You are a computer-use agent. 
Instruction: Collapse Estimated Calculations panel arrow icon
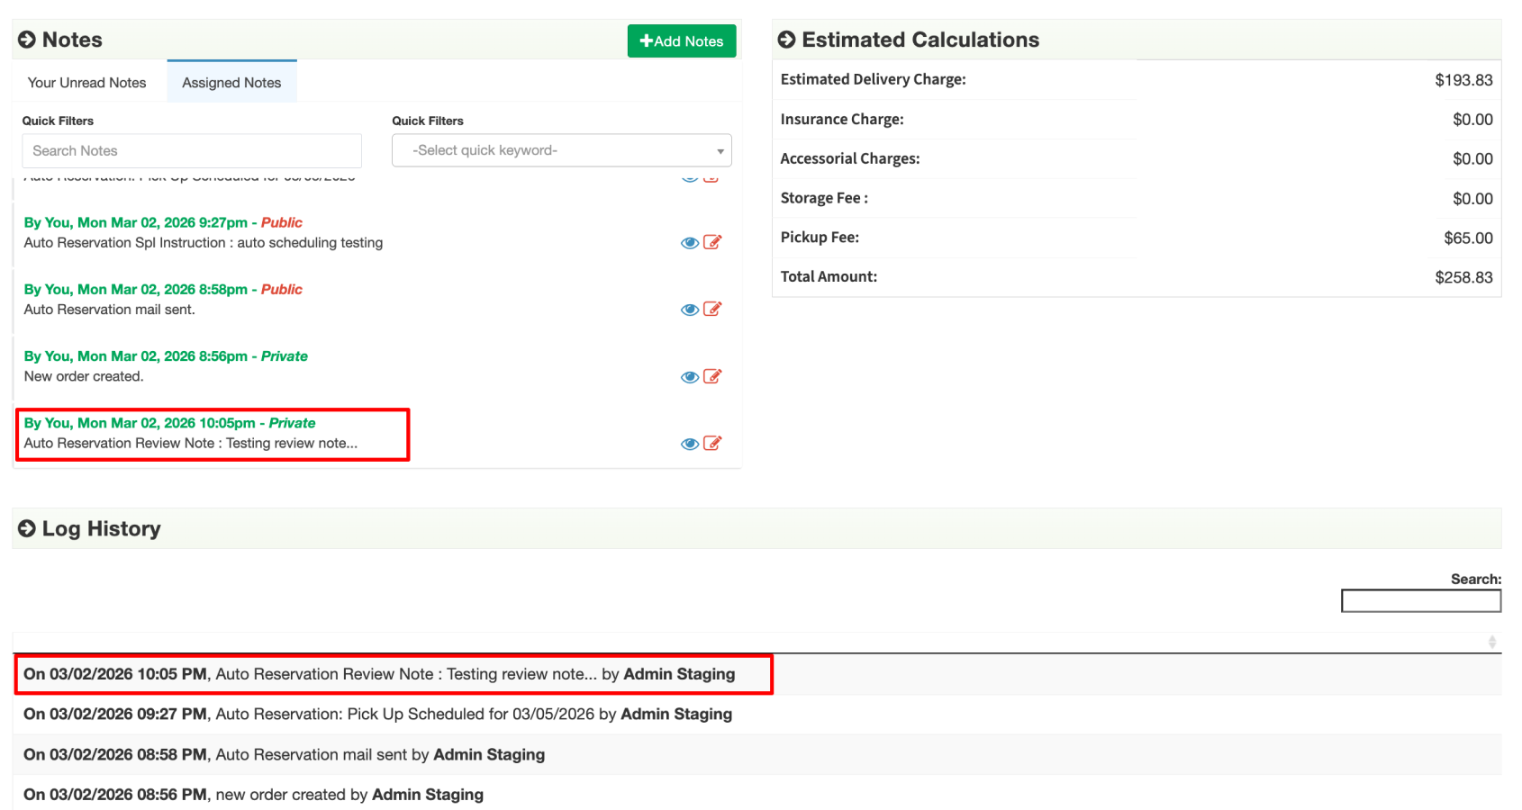click(x=786, y=40)
